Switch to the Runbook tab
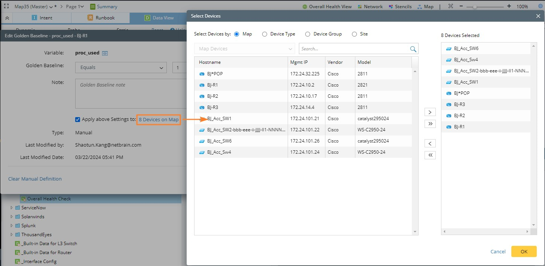The height and width of the screenshot is (266, 545). point(101,18)
